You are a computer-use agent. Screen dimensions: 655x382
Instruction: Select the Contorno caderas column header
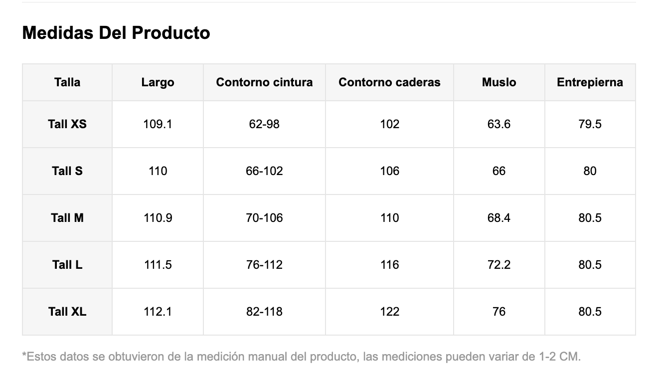tap(389, 82)
